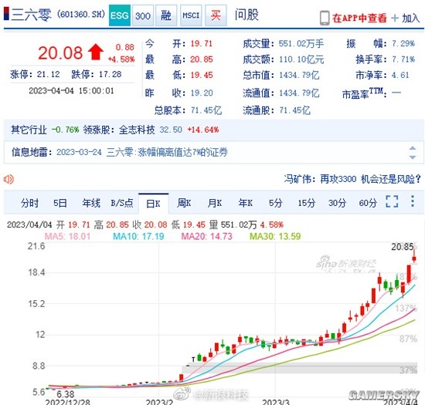Click the stock name 三六零

pos(31,15)
